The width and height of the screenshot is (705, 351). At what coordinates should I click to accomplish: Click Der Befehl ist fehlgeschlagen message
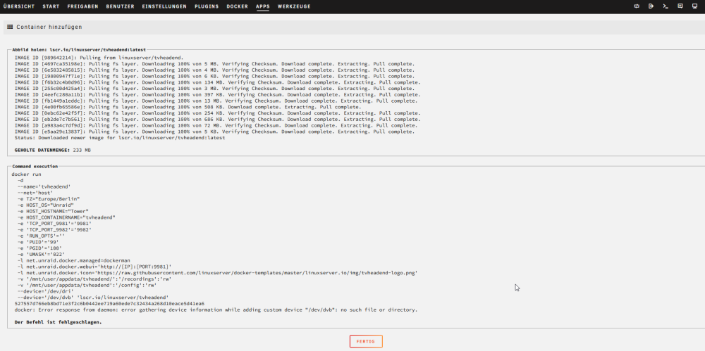pyautogui.click(x=58, y=322)
